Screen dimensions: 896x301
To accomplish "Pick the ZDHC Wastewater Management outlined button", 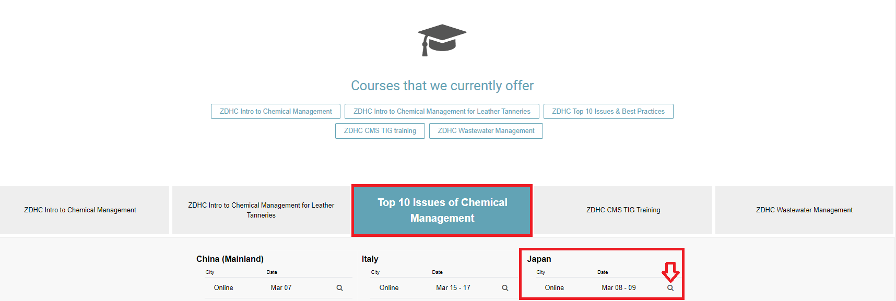I will 486,131.
